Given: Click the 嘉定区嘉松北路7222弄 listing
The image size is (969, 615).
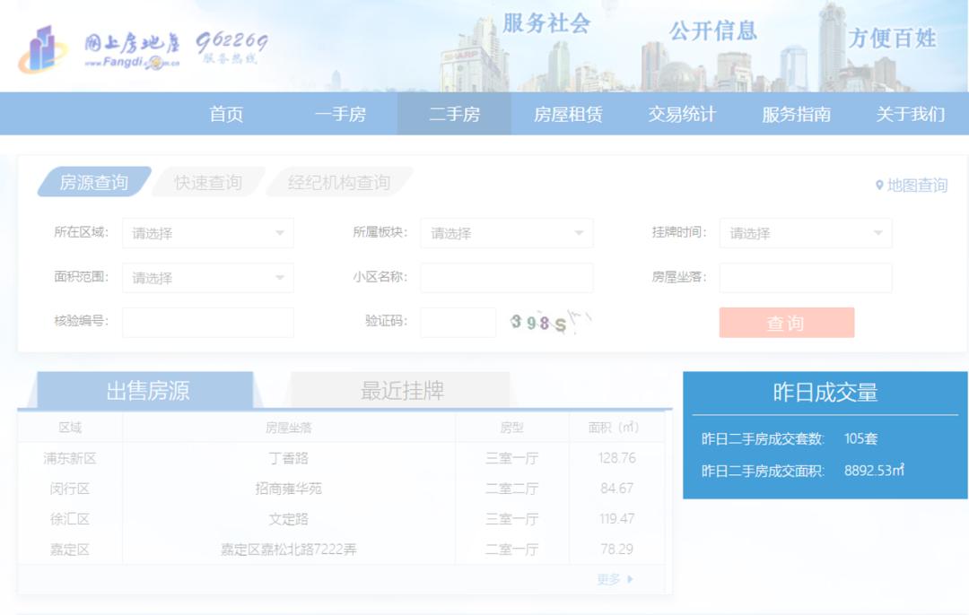Looking at the screenshot, I should coord(289,549).
